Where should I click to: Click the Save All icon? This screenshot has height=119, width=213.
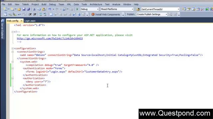click(28, 9)
